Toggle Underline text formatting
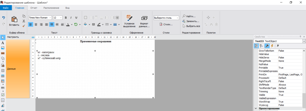 76,18
